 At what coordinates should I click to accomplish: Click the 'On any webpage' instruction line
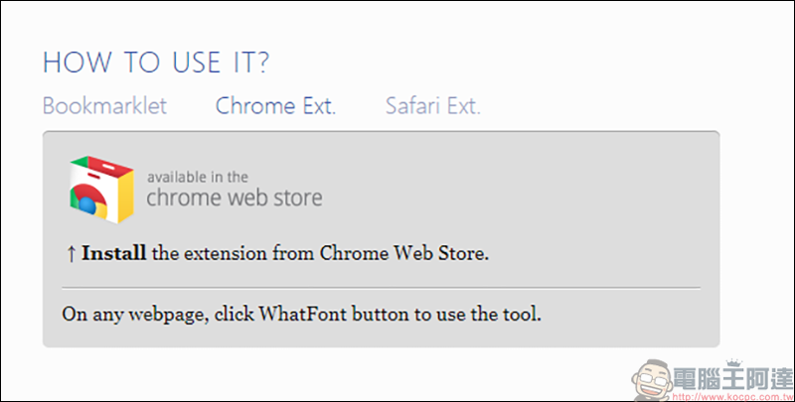pyautogui.click(x=302, y=315)
